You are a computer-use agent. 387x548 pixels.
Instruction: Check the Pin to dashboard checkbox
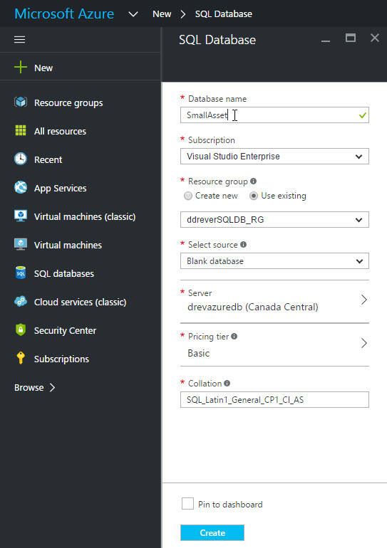click(187, 504)
